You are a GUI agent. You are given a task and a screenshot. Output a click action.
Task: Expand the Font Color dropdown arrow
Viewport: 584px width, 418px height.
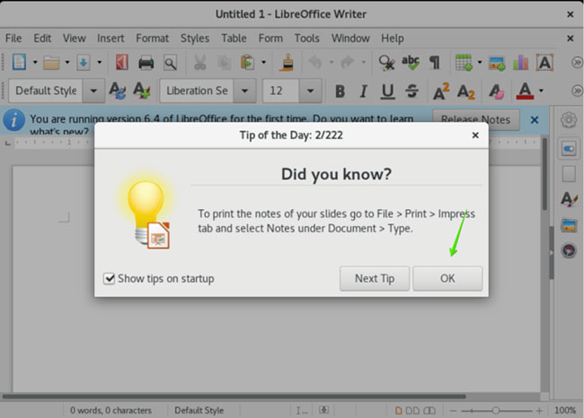coord(541,91)
